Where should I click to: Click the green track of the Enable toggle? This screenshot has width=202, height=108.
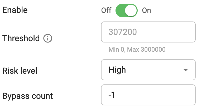tap(120, 10)
